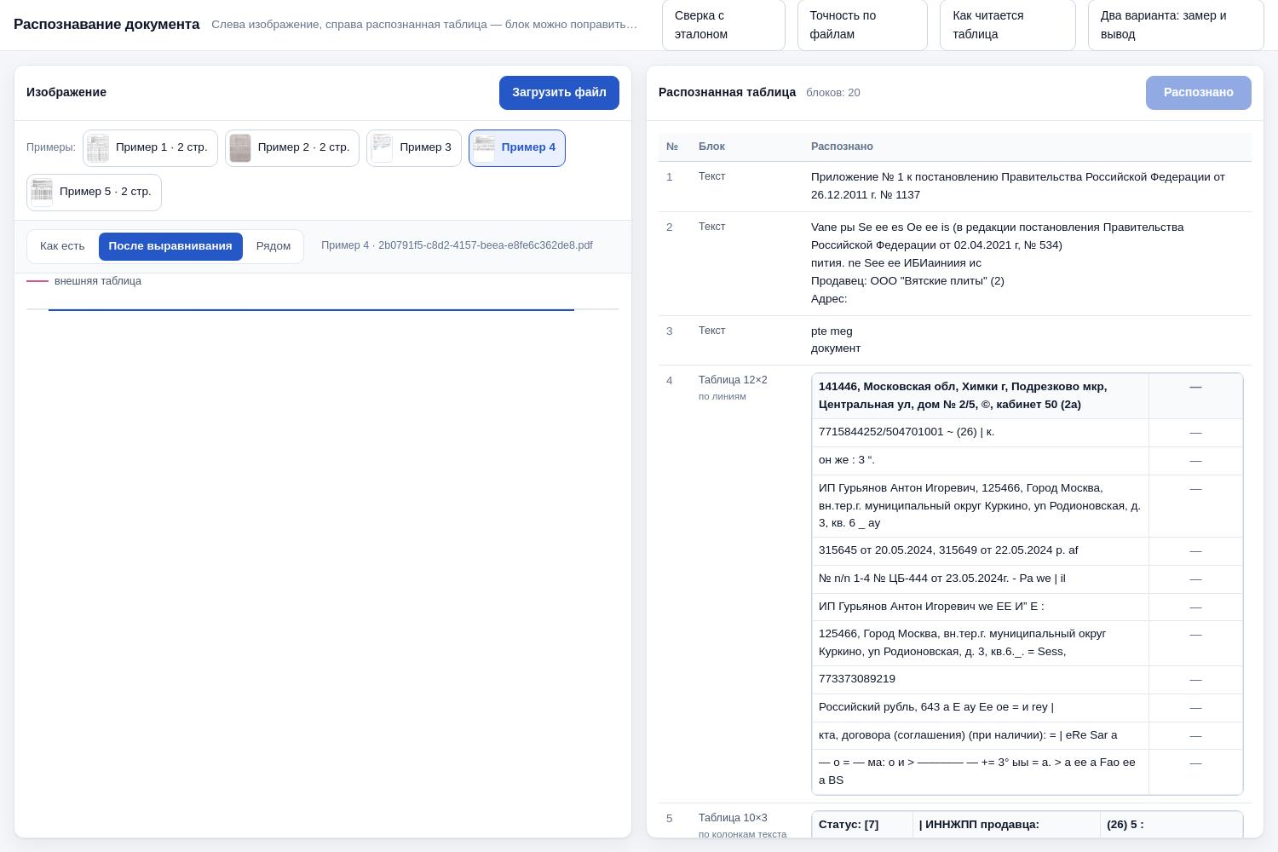The width and height of the screenshot is (1278, 852).
Task: Click the "Распознано" button in the table panel
Action: 1198,93
